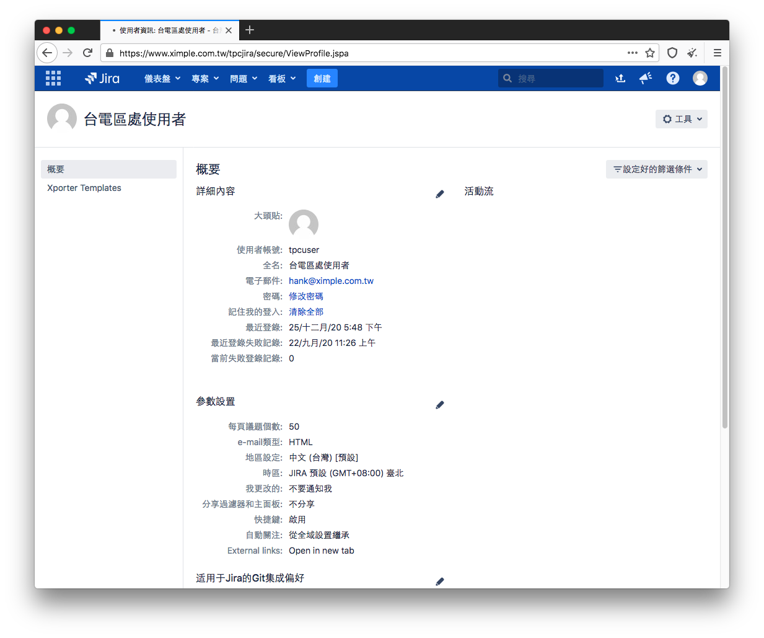Click the 大頭貼 avatar image

tap(304, 224)
